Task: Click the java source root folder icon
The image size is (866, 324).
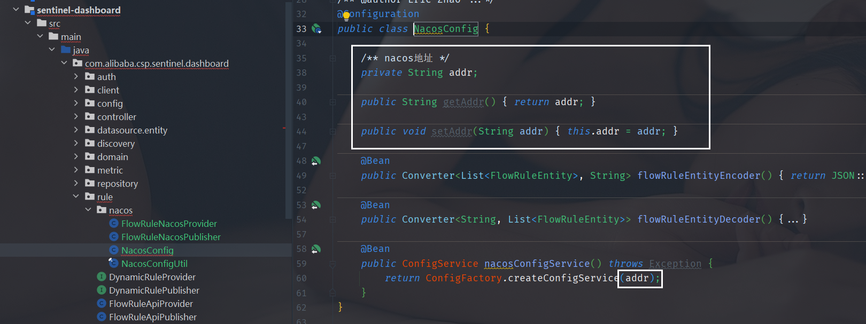Action: pos(66,50)
